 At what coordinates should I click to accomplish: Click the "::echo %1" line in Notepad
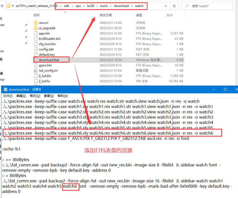[11, 149]
